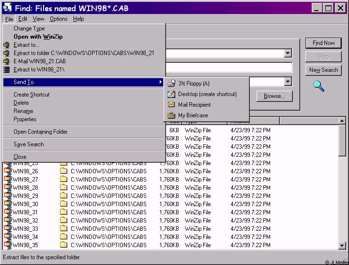The image size is (349, 265).
Task: Click the folder icon in WIN98_29 row
Action: 64,195
